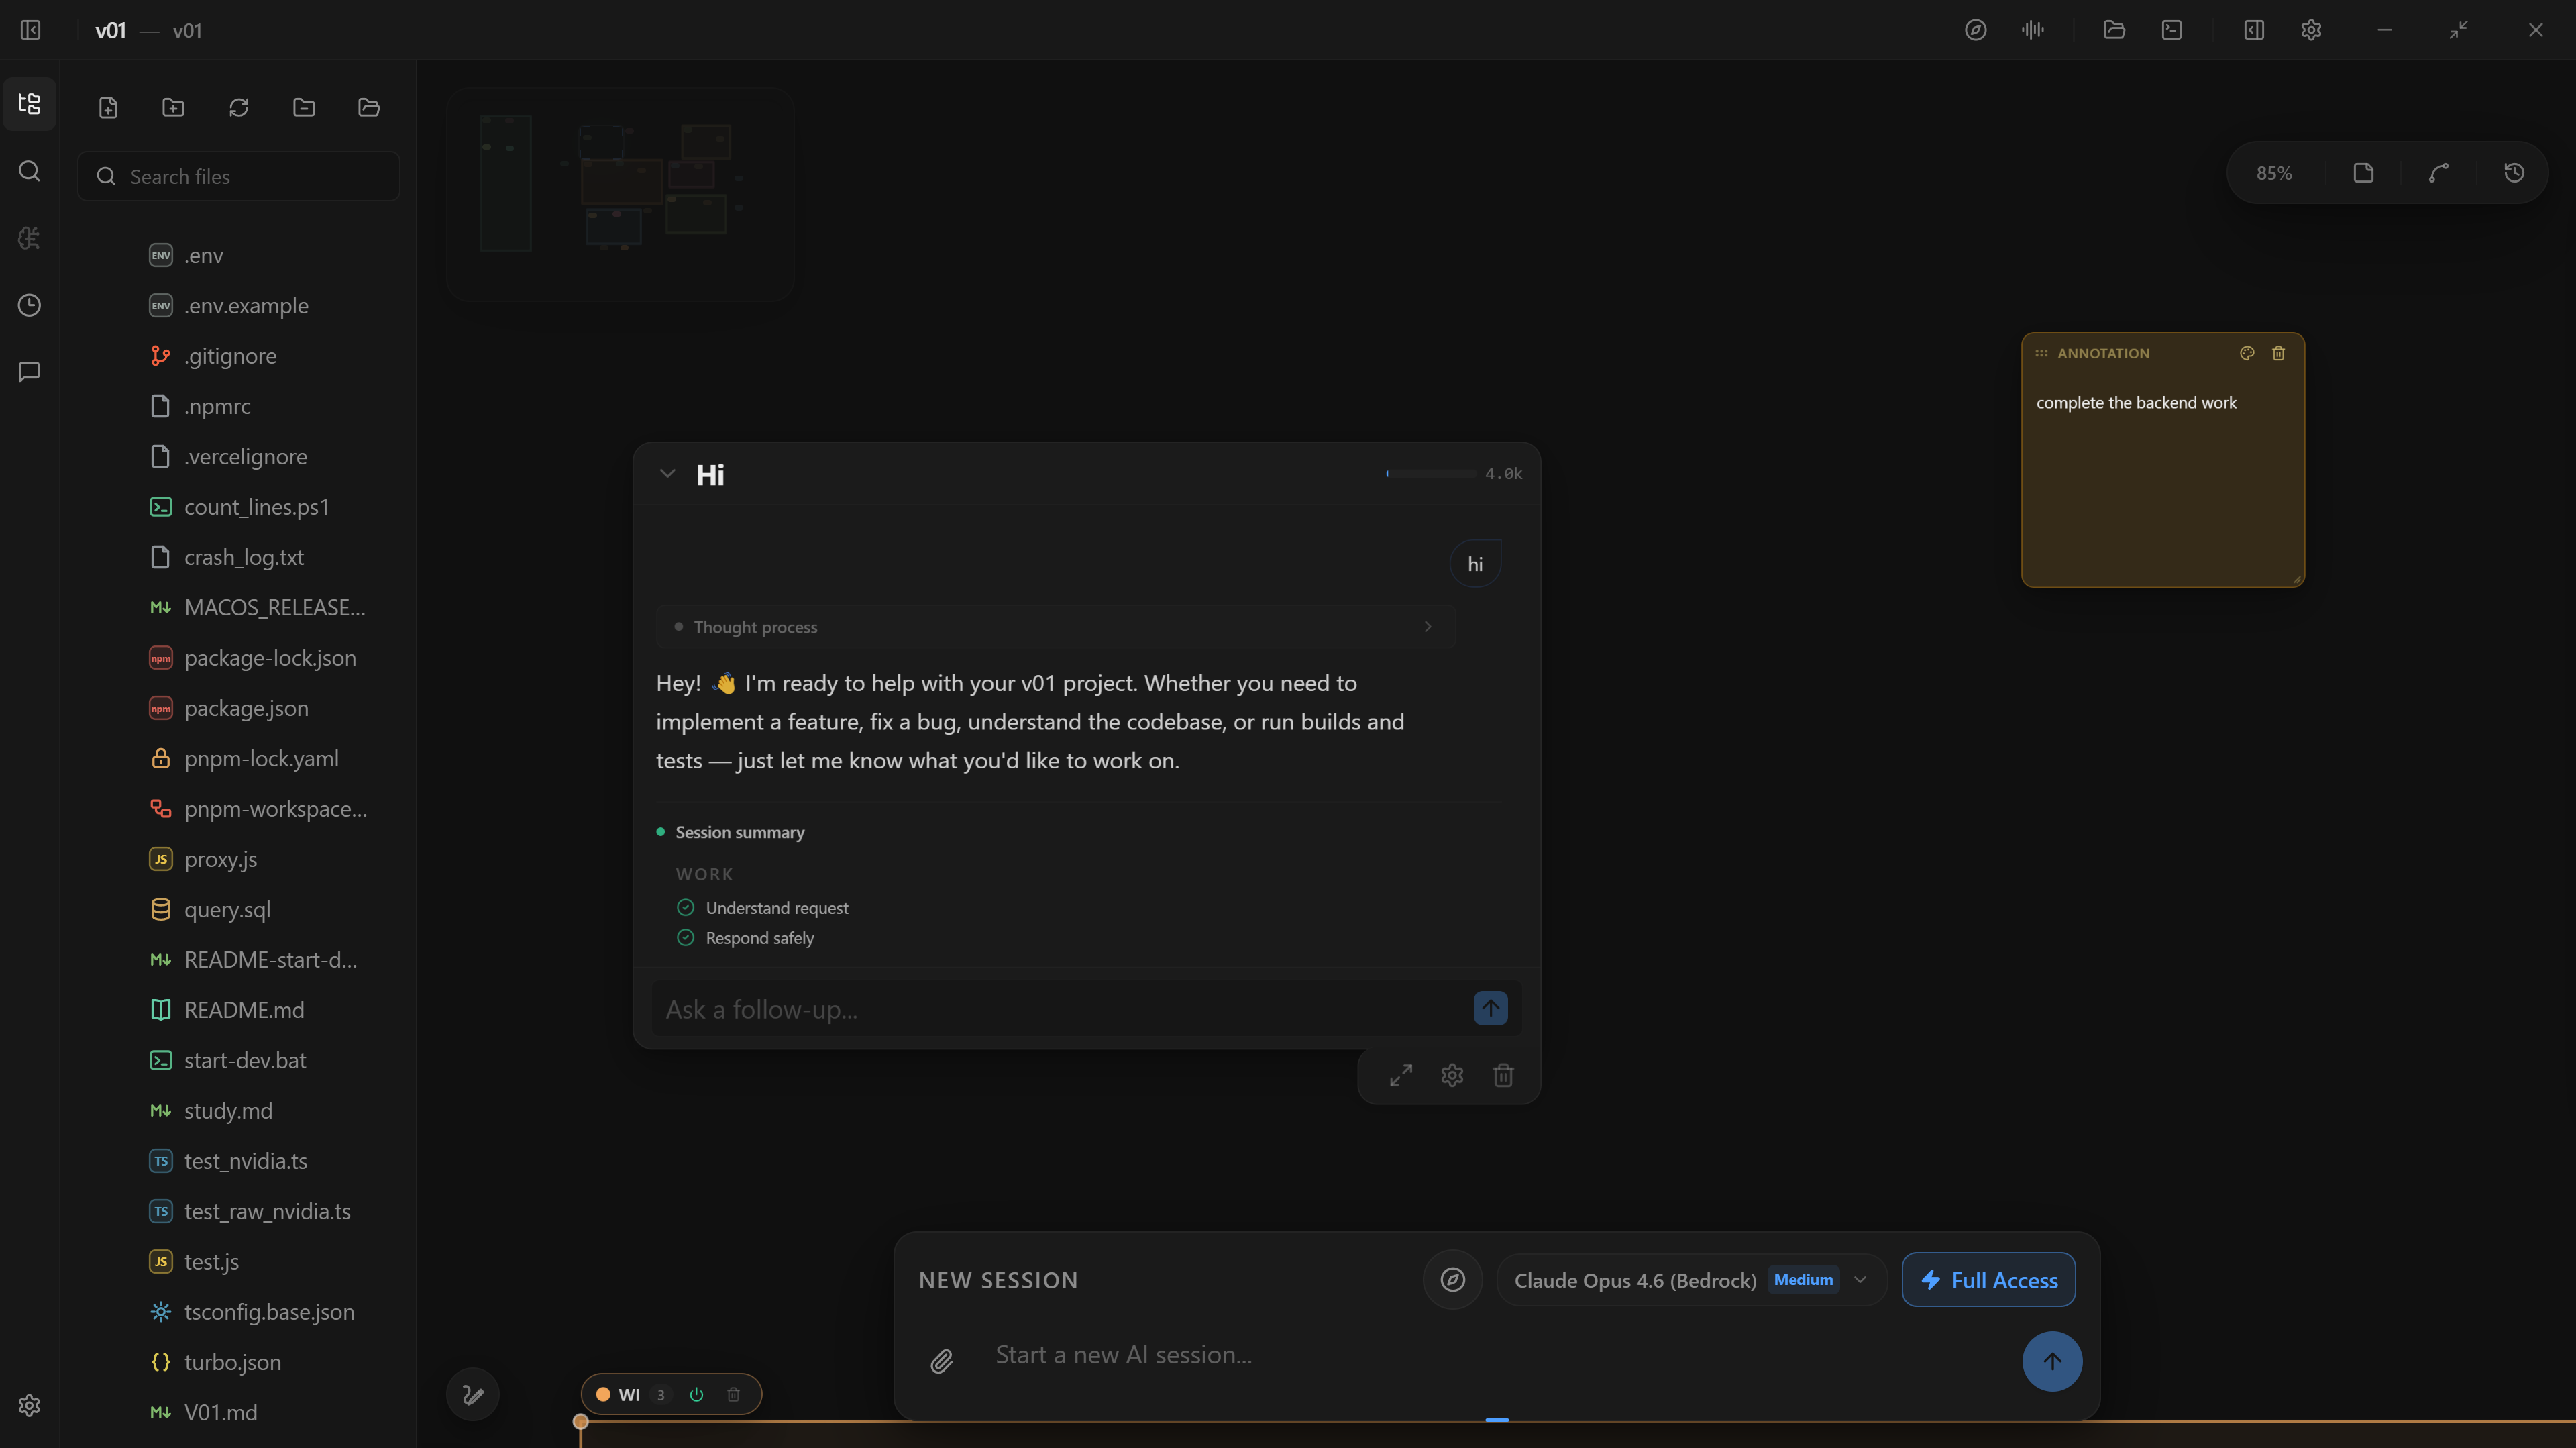Open turbo.json in the file tree
This screenshot has width=2576, height=1448.
click(232, 1362)
